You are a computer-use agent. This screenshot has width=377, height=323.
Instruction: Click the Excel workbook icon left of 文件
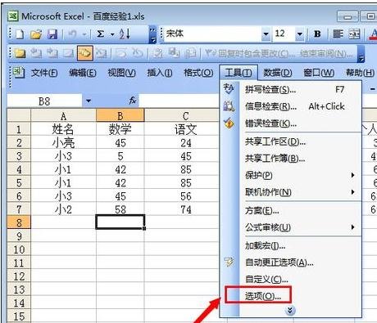pos(18,73)
